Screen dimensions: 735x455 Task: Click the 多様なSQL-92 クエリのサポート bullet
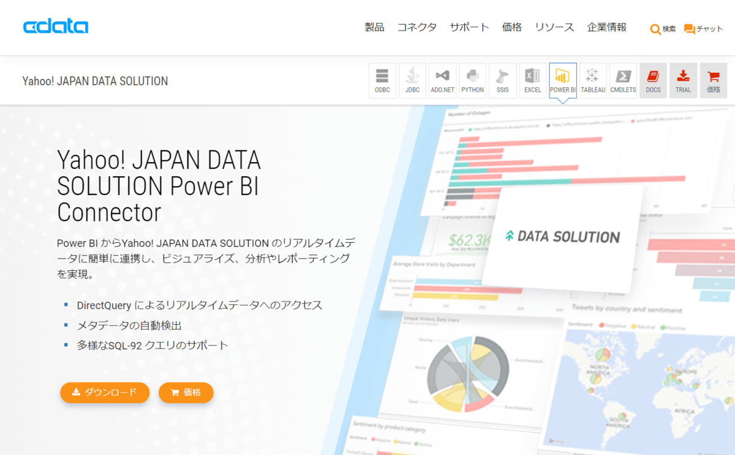coord(153,346)
